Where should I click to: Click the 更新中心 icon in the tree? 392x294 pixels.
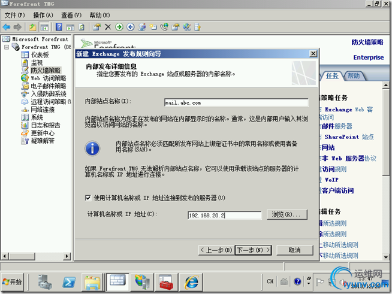point(25,133)
